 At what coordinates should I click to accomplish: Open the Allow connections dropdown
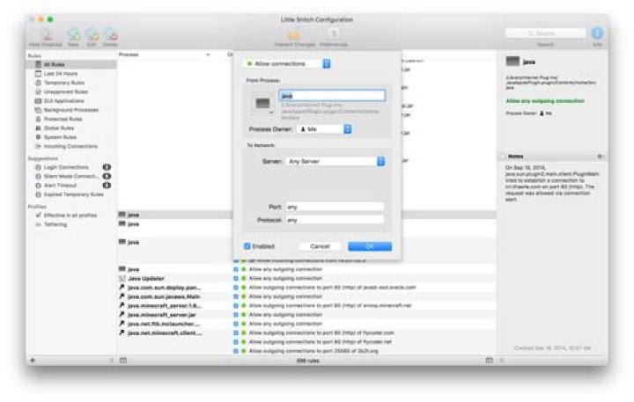287,64
